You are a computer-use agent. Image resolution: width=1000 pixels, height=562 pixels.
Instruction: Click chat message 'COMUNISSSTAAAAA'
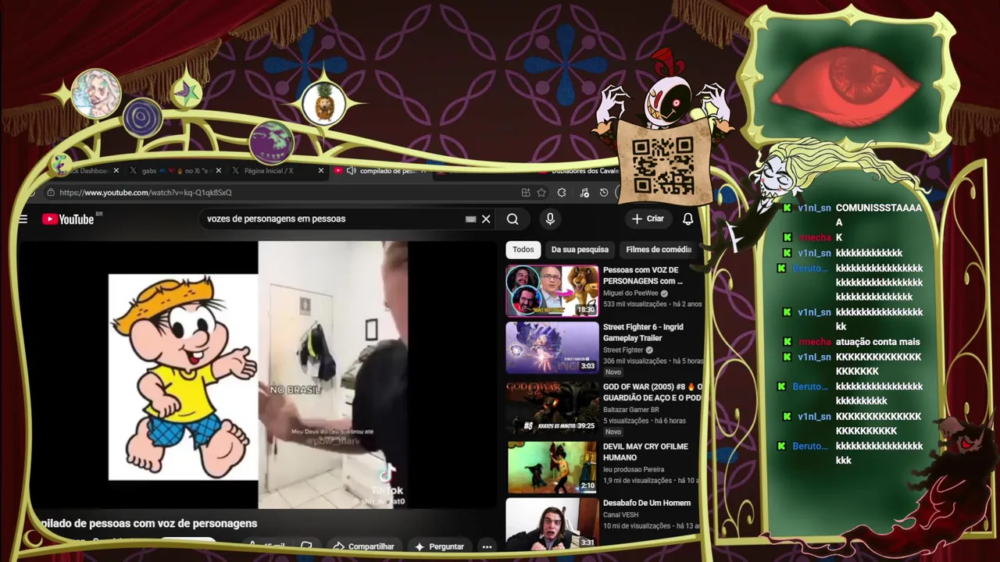pyautogui.click(x=879, y=215)
